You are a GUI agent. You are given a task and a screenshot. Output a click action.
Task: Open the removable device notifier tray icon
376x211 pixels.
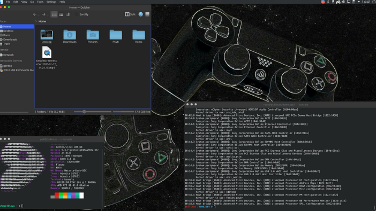(354, 2)
